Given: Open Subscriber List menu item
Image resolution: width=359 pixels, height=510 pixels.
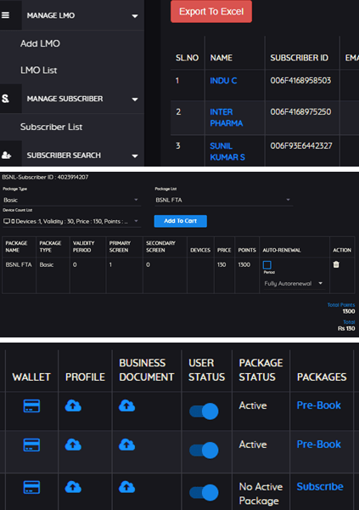Looking at the screenshot, I should coord(51,127).
